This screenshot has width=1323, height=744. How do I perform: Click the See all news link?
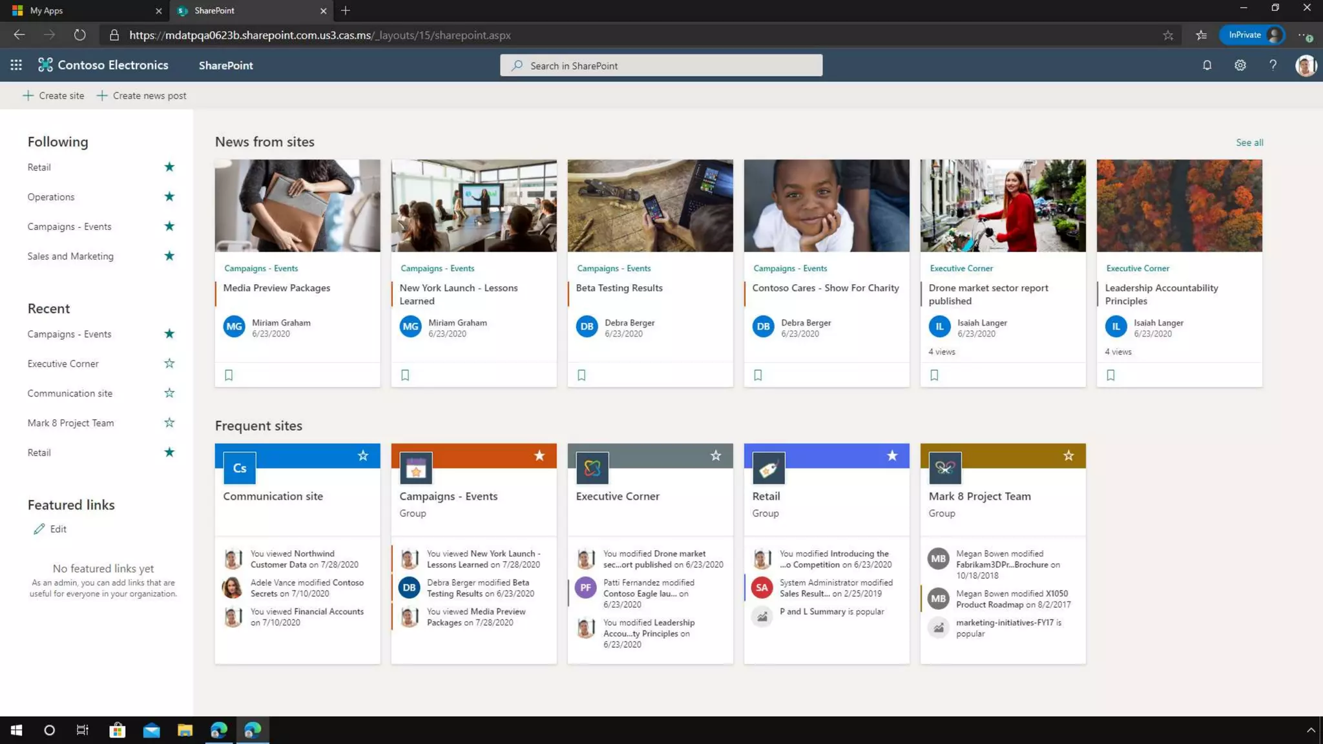pyautogui.click(x=1249, y=143)
